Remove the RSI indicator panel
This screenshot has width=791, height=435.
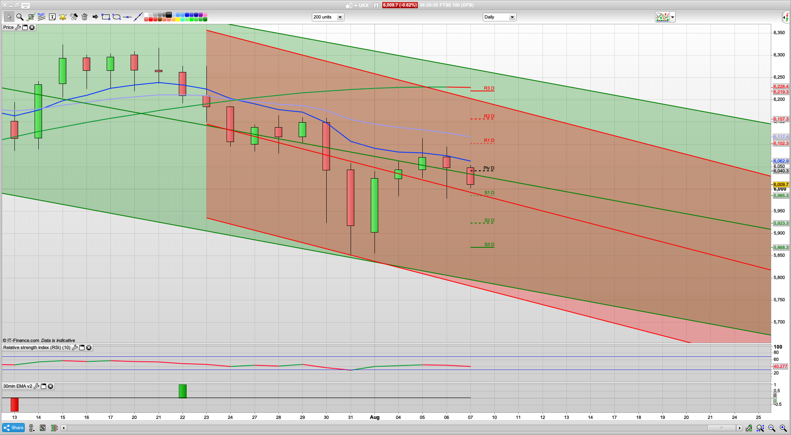(x=89, y=348)
